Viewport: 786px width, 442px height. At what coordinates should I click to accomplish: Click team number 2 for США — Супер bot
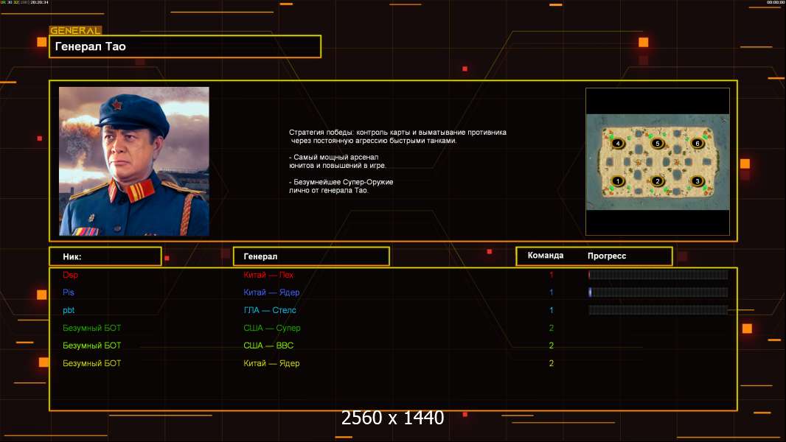pyautogui.click(x=552, y=328)
